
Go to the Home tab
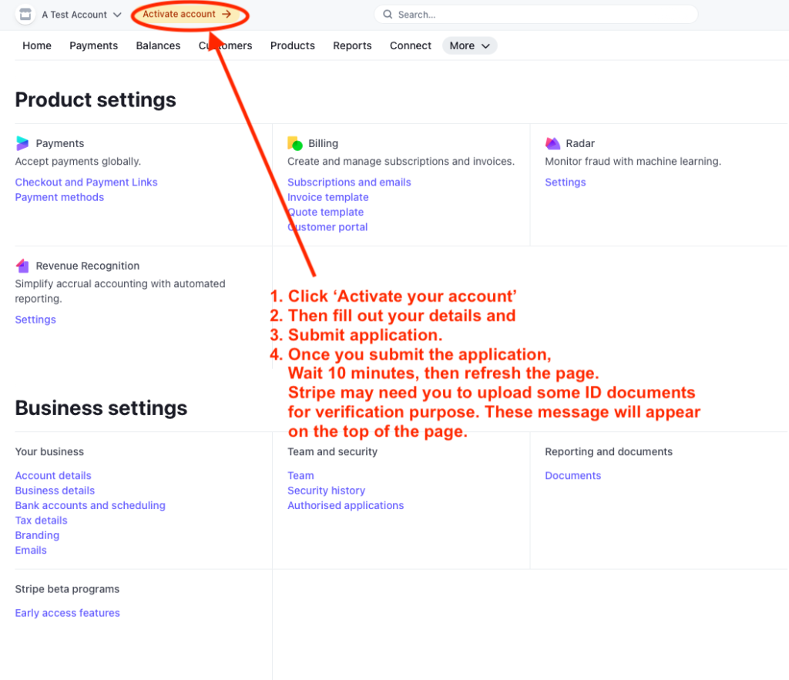point(37,45)
